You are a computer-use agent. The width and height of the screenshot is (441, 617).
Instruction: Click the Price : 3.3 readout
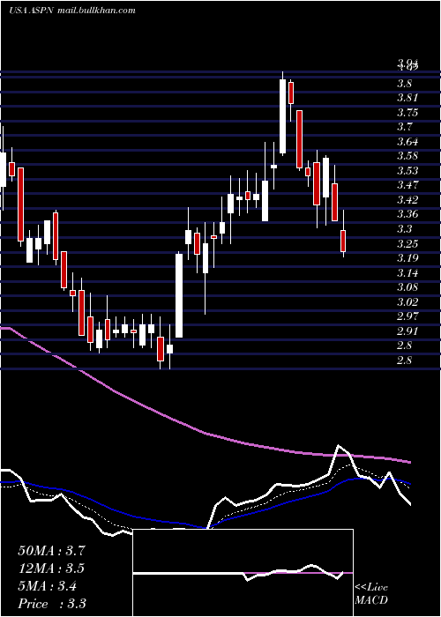(x=52, y=604)
